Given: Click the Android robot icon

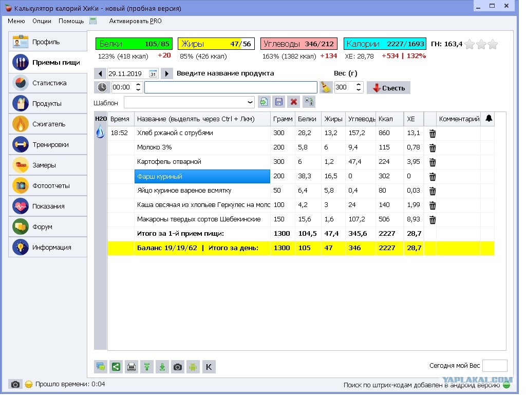Looking at the screenshot, I should coord(193,367).
